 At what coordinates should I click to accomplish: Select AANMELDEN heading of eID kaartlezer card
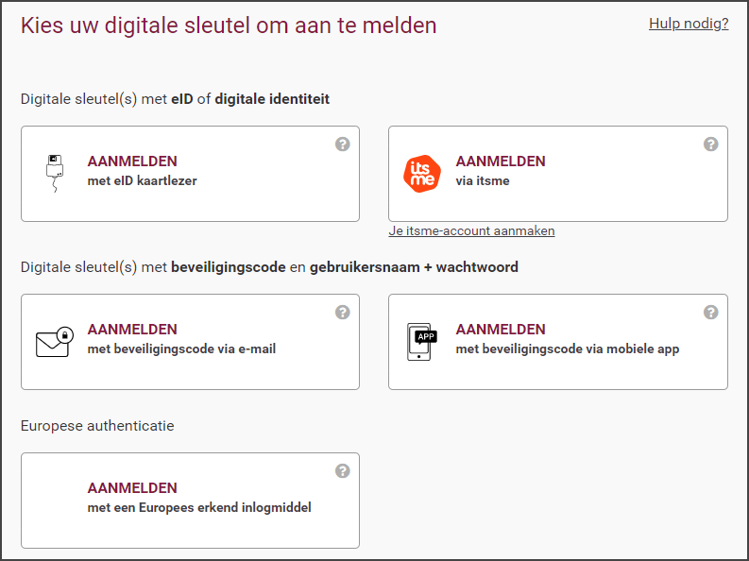click(132, 161)
